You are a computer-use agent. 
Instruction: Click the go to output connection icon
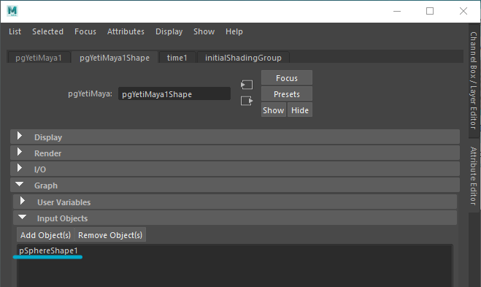[247, 101]
